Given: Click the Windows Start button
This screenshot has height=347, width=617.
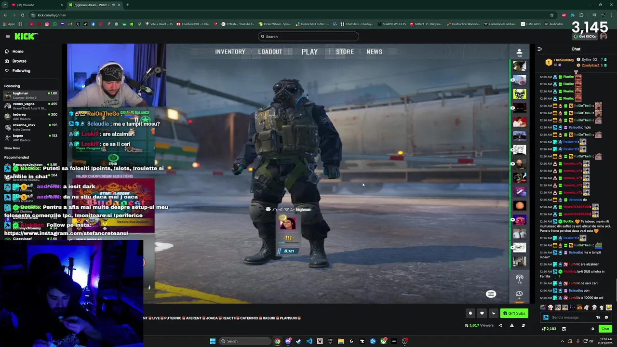Looking at the screenshot, I should tap(213, 341).
